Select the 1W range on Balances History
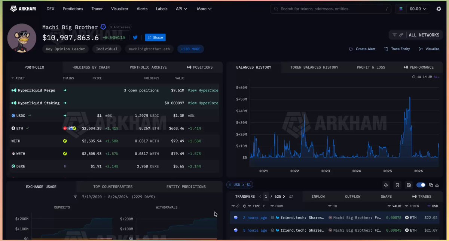The width and height of the screenshot is (449, 241). point(419,77)
